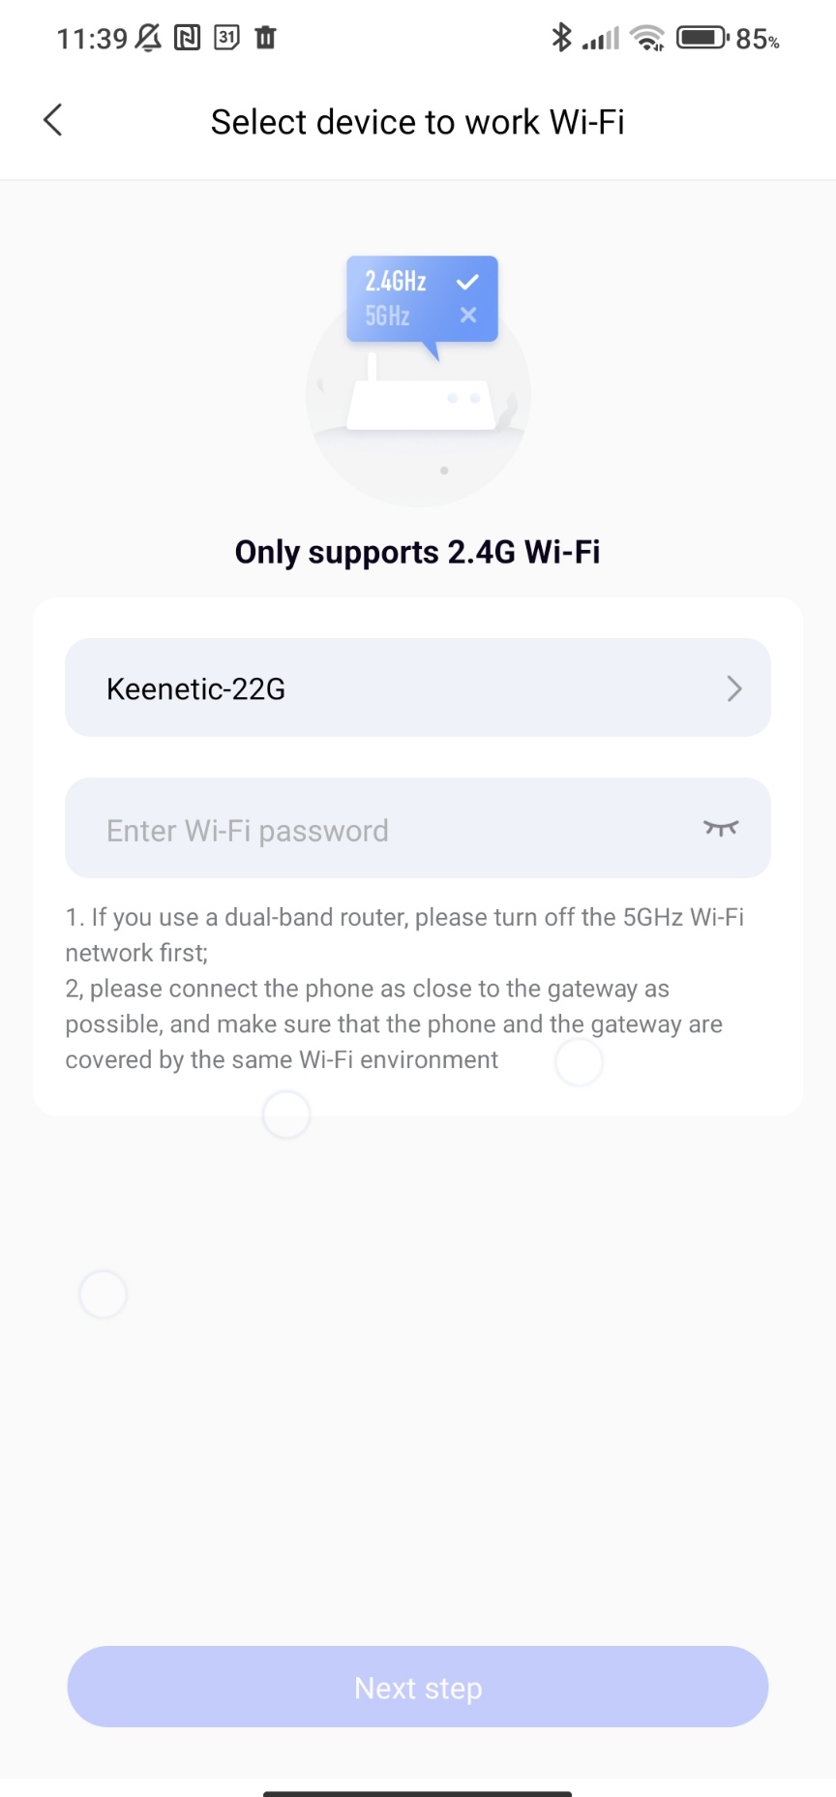Go back using the header arrow

coord(53,121)
